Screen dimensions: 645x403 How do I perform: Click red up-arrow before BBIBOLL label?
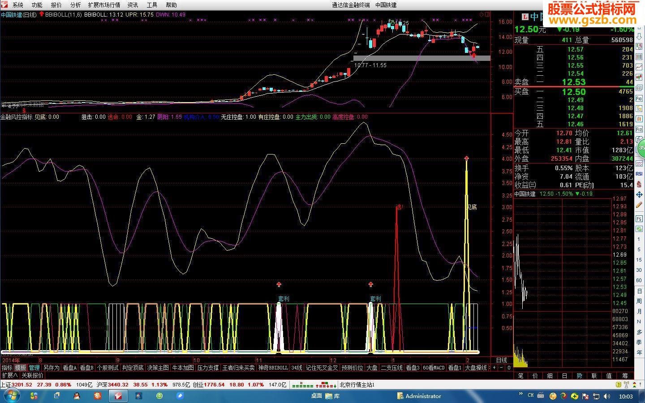click(x=41, y=14)
